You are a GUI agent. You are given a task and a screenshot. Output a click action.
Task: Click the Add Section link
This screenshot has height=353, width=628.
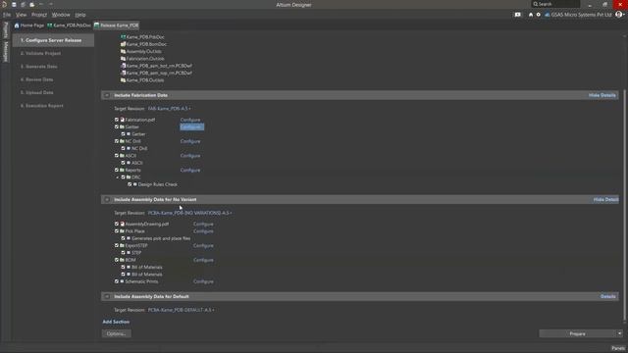click(116, 322)
